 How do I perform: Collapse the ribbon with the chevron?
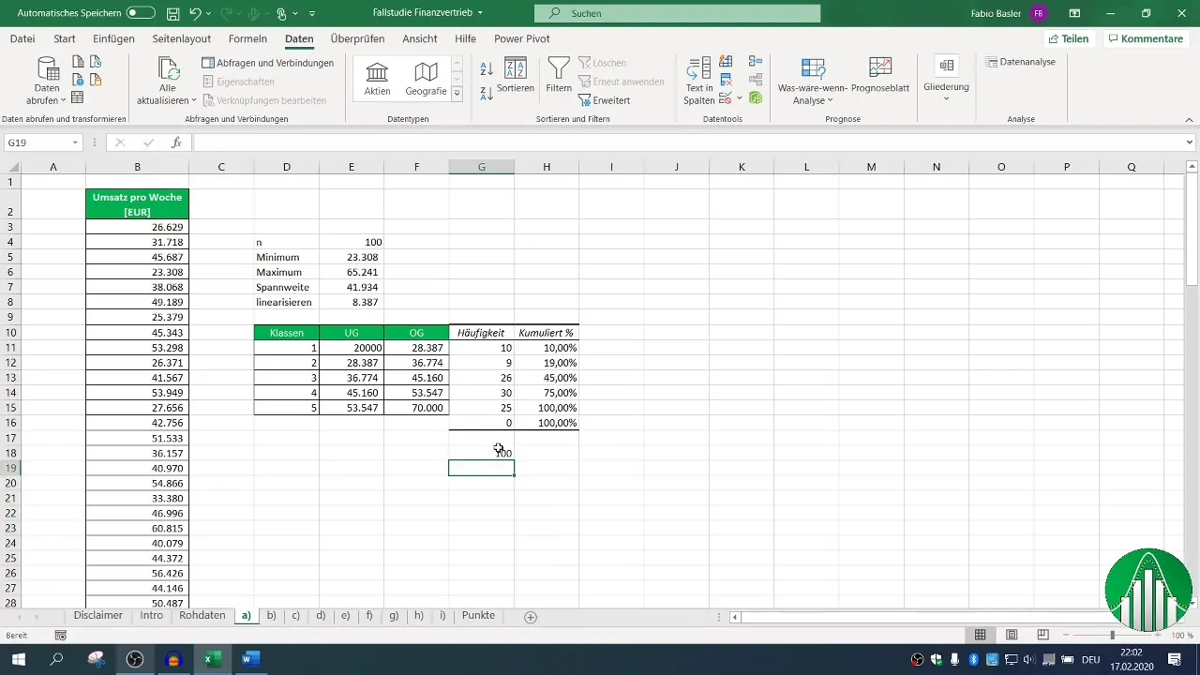tap(1189, 119)
